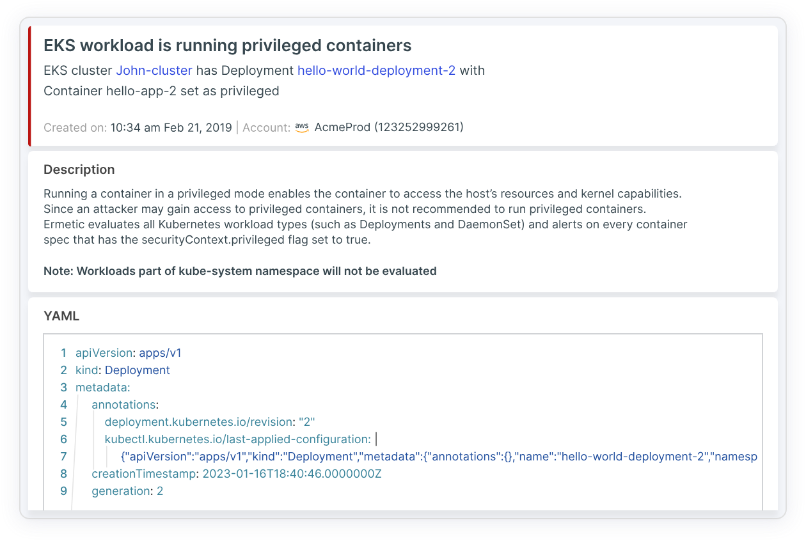Click the annotations: key on line 4
This screenshot has height=541, width=806.
pos(125,405)
